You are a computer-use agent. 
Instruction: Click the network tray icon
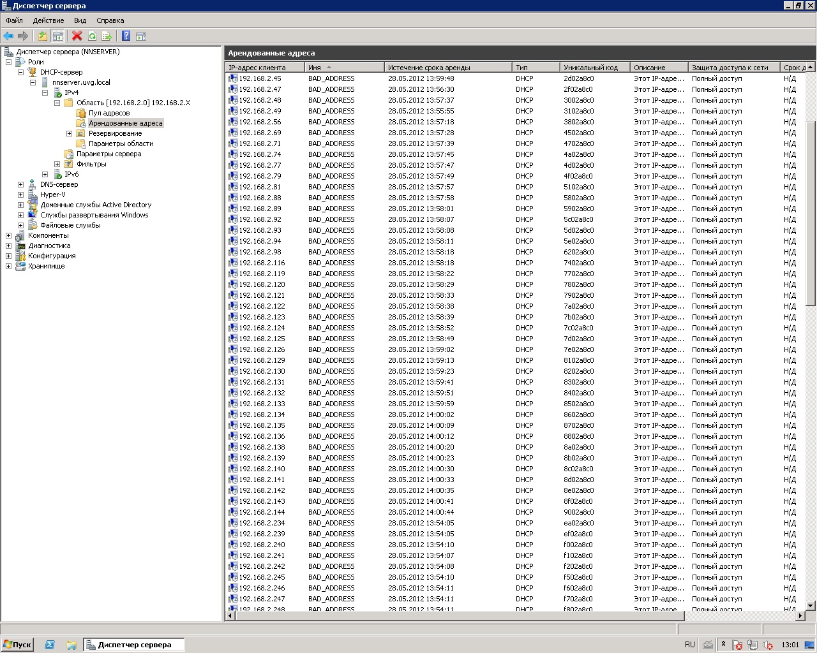pos(753,645)
